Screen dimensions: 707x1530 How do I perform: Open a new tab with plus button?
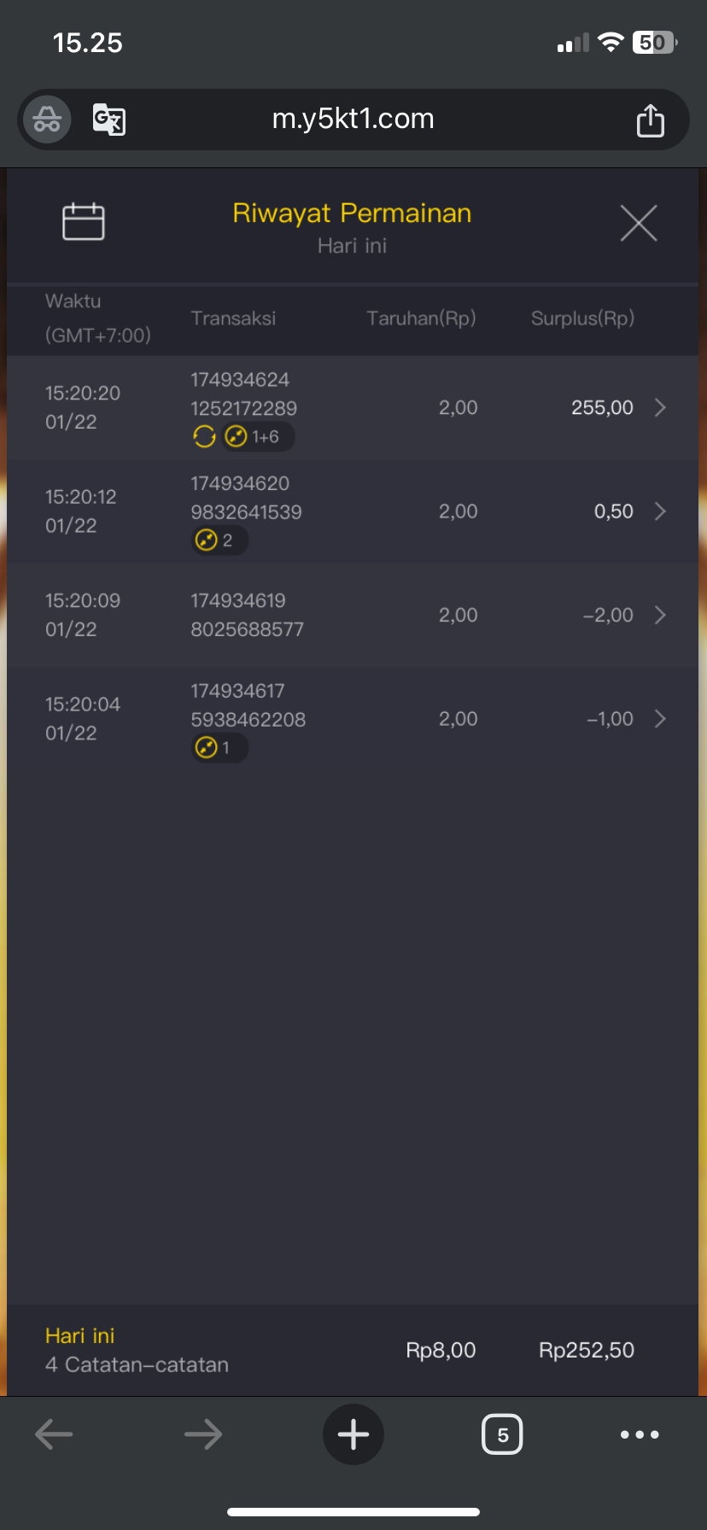point(353,1434)
